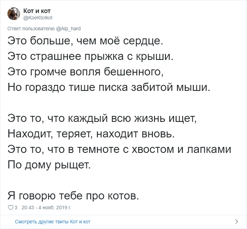Click the line 'Это больше, чем моё сердце.'

[85, 41]
